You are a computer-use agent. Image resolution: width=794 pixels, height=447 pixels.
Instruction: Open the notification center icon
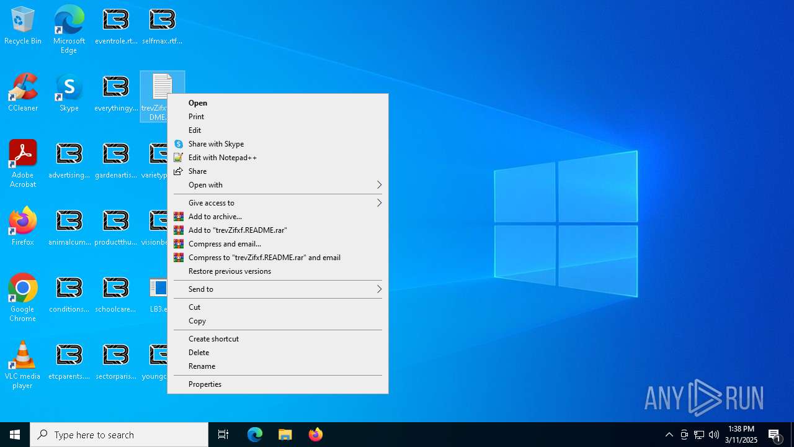[775, 435]
